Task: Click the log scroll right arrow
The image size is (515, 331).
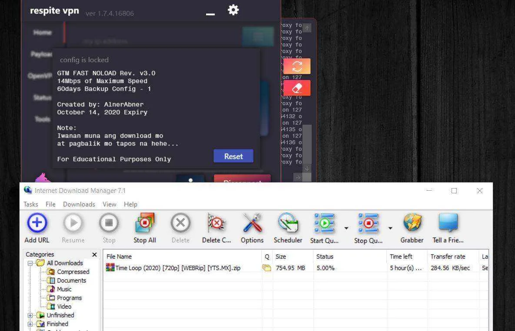Action: tap(298, 178)
